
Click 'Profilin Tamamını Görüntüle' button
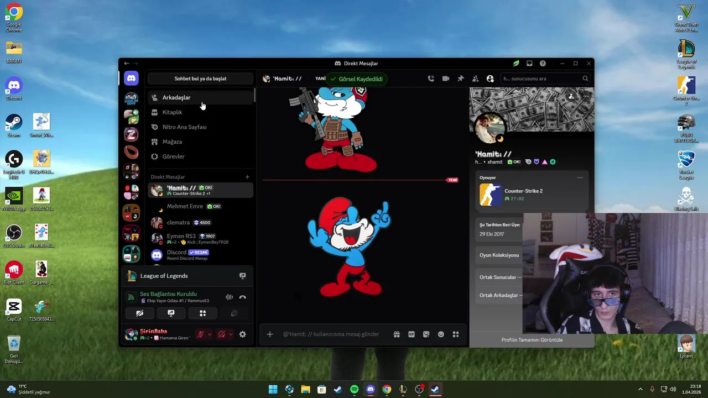point(532,340)
